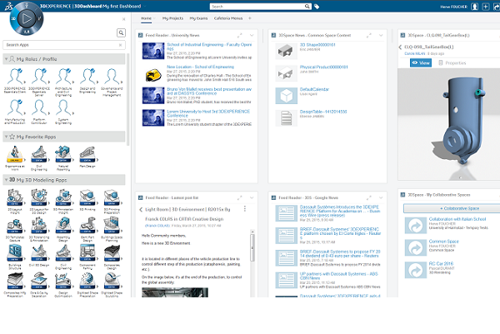Open the user profile avatar icon
Screen dimensions: 500x334
(474, 7)
